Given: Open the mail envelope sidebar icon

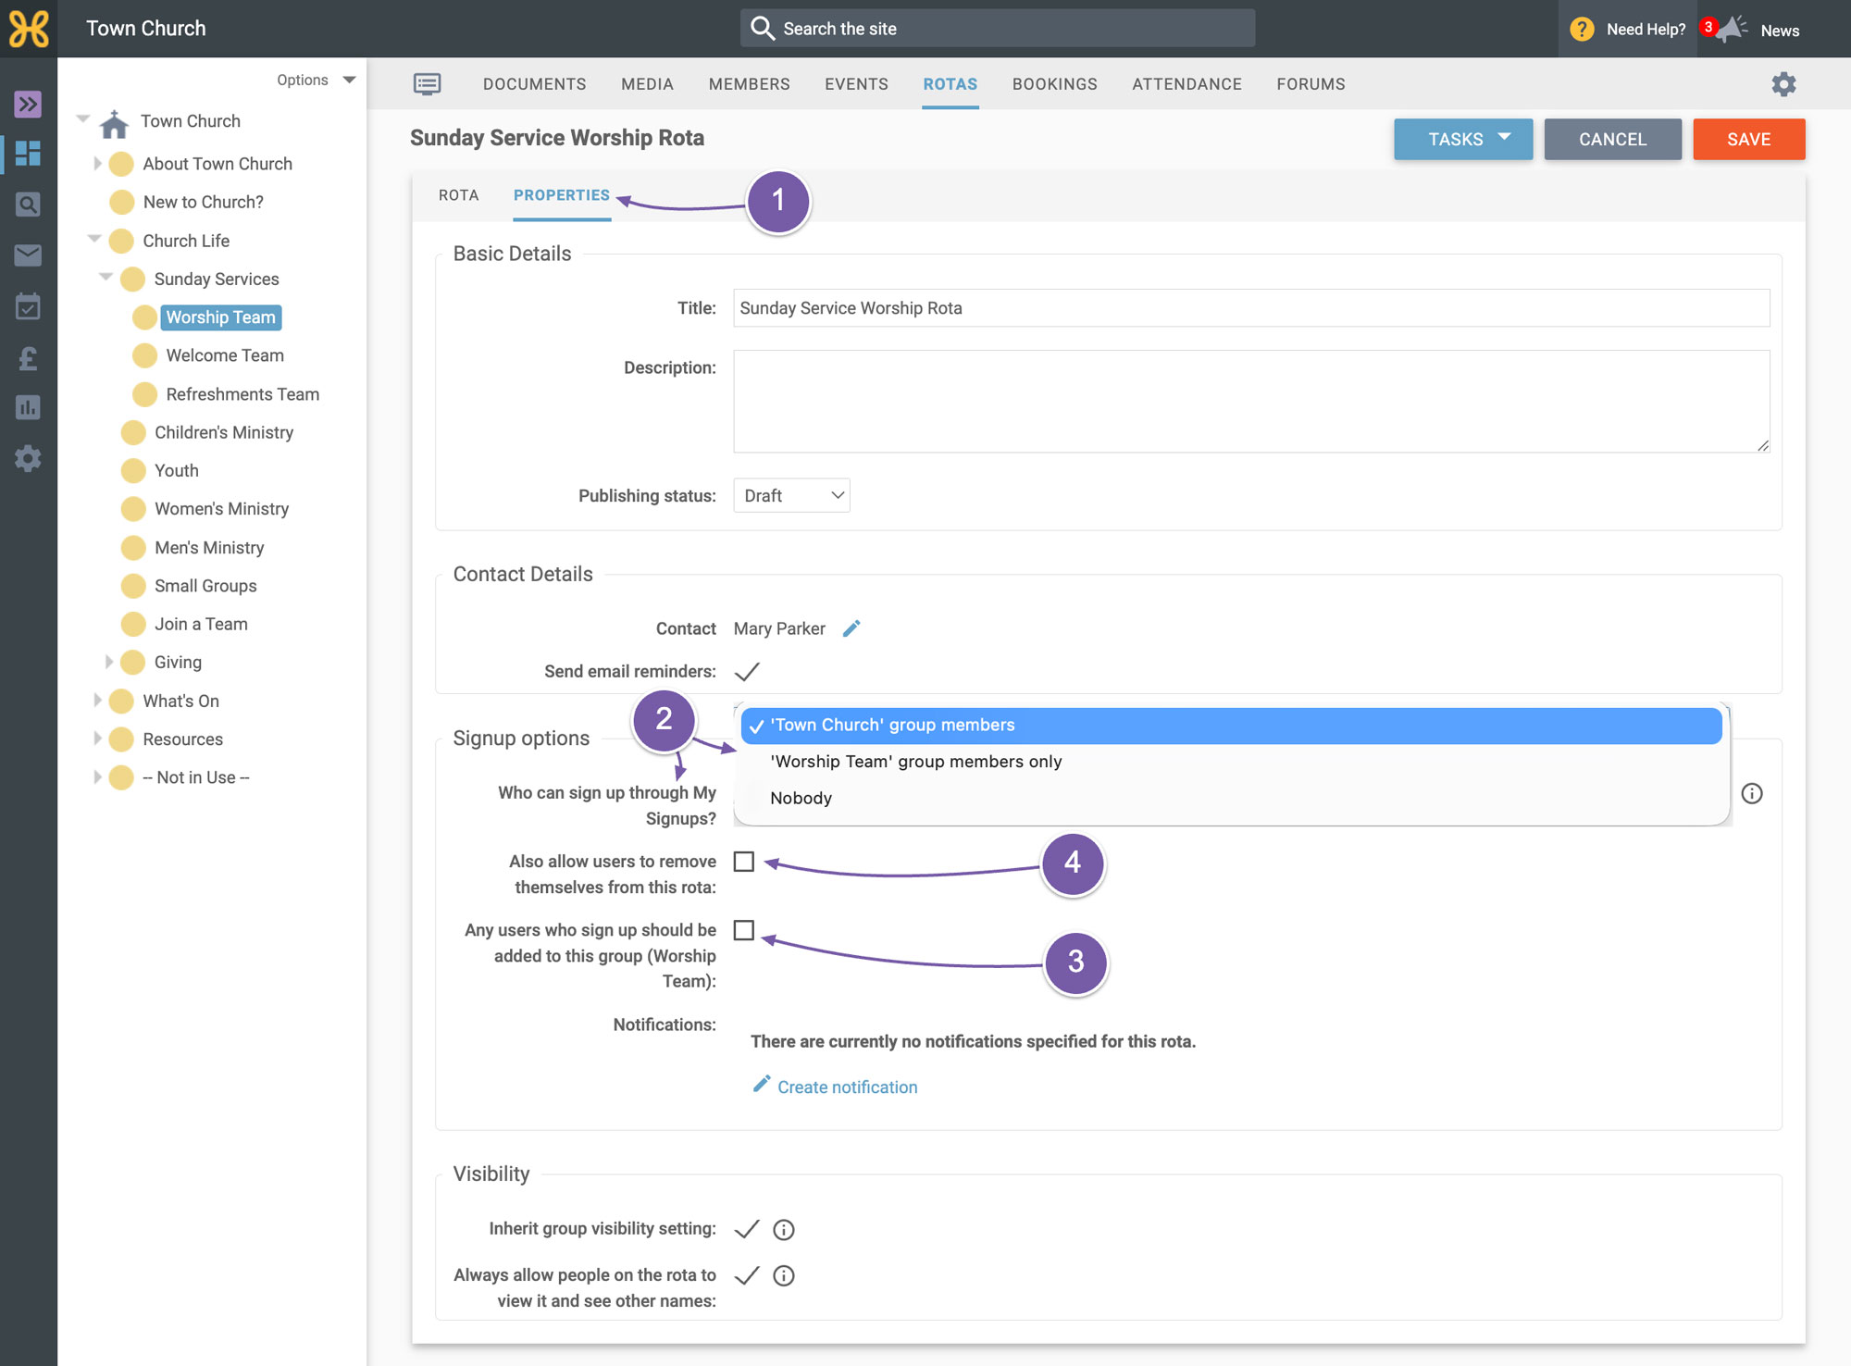Looking at the screenshot, I should pos(28,255).
